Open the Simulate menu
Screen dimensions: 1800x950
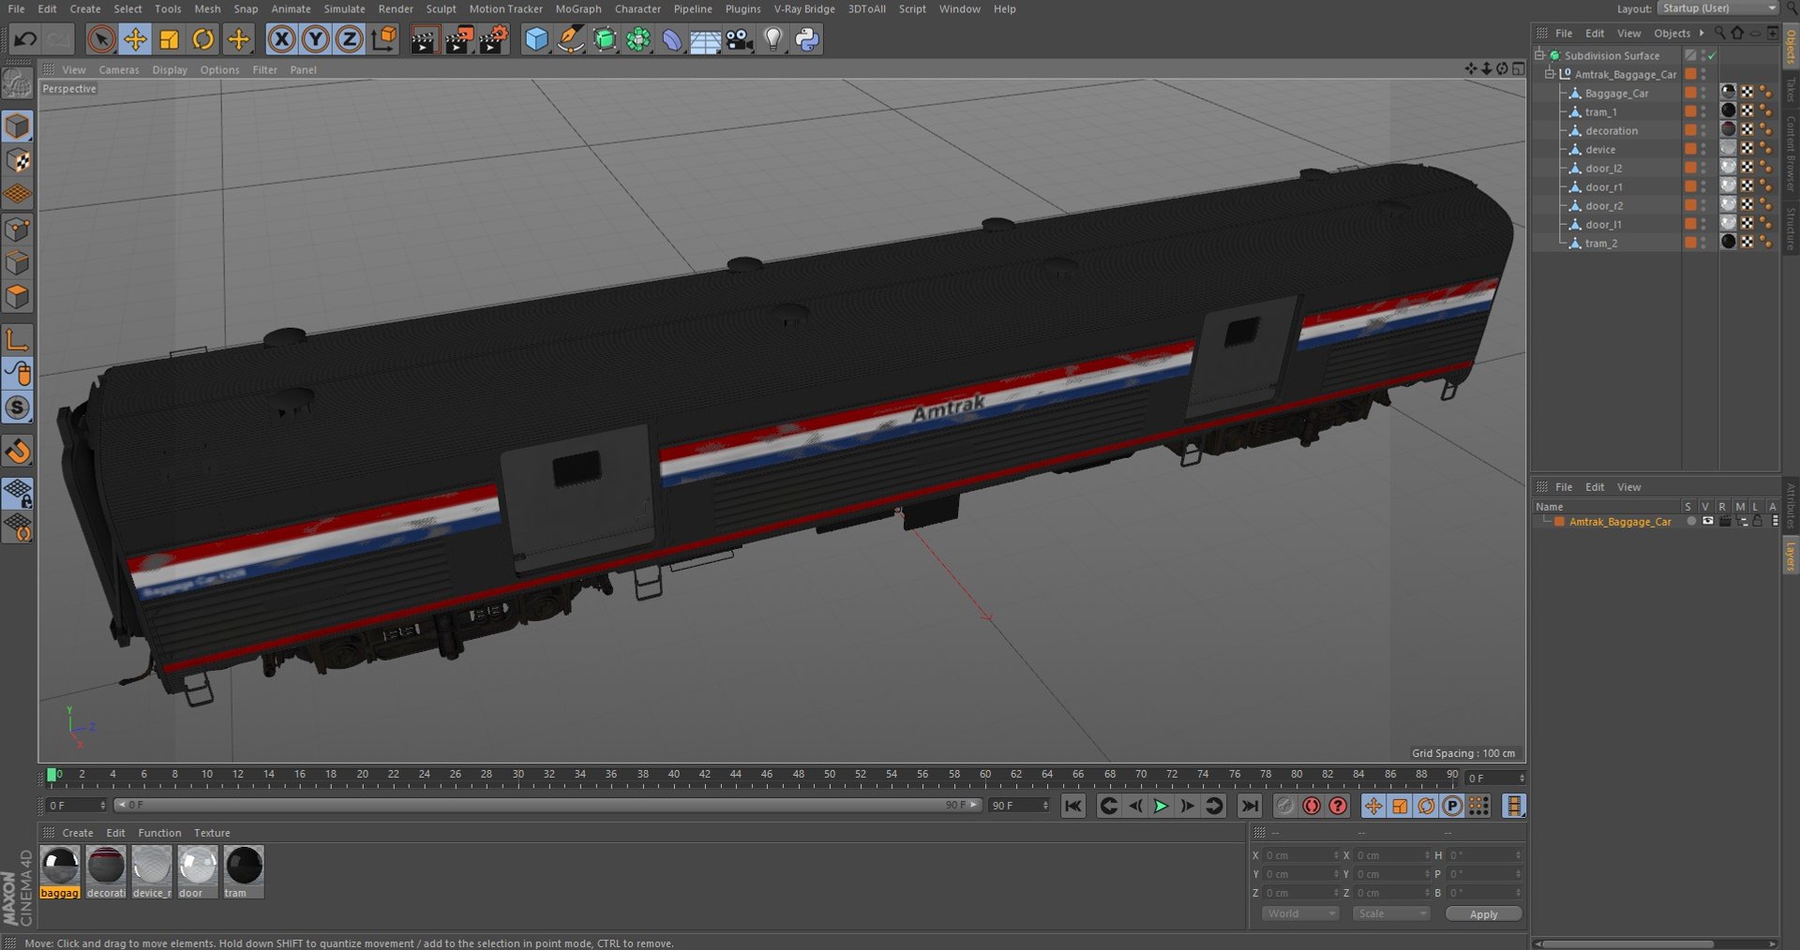pyautogui.click(x=344, y=8)
